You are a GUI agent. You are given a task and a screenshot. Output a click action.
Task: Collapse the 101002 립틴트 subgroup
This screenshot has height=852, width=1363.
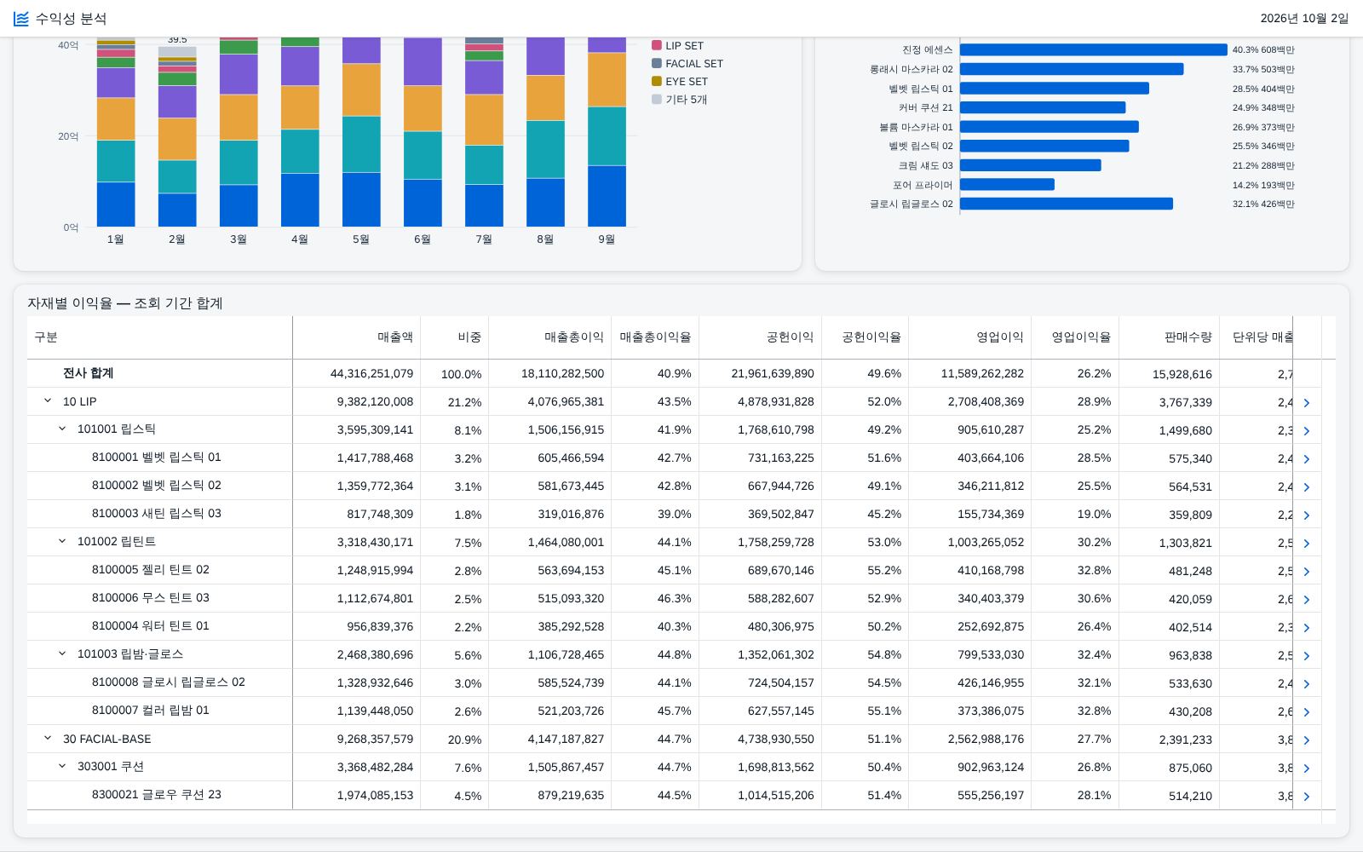[62, 542]
